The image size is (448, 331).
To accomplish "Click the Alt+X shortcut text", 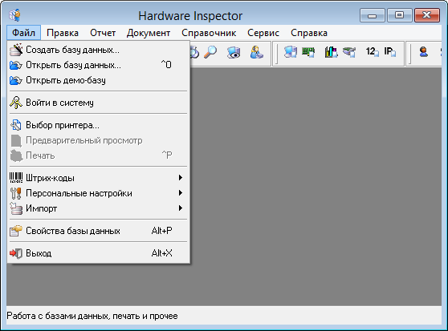I will 161,253.
